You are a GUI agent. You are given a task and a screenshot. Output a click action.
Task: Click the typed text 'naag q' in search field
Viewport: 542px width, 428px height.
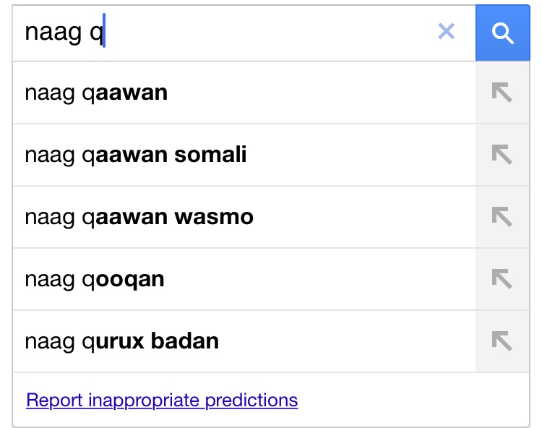point(64,32)
